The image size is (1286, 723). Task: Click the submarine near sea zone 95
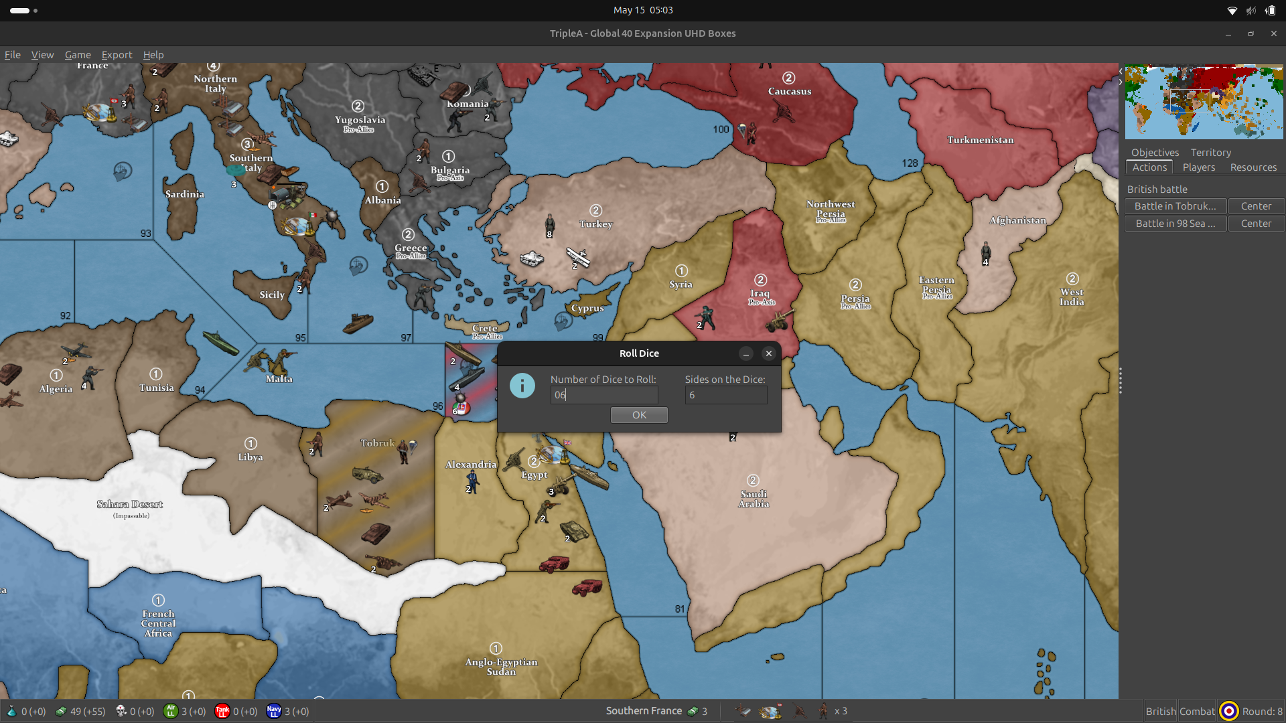tap(220, 343)
